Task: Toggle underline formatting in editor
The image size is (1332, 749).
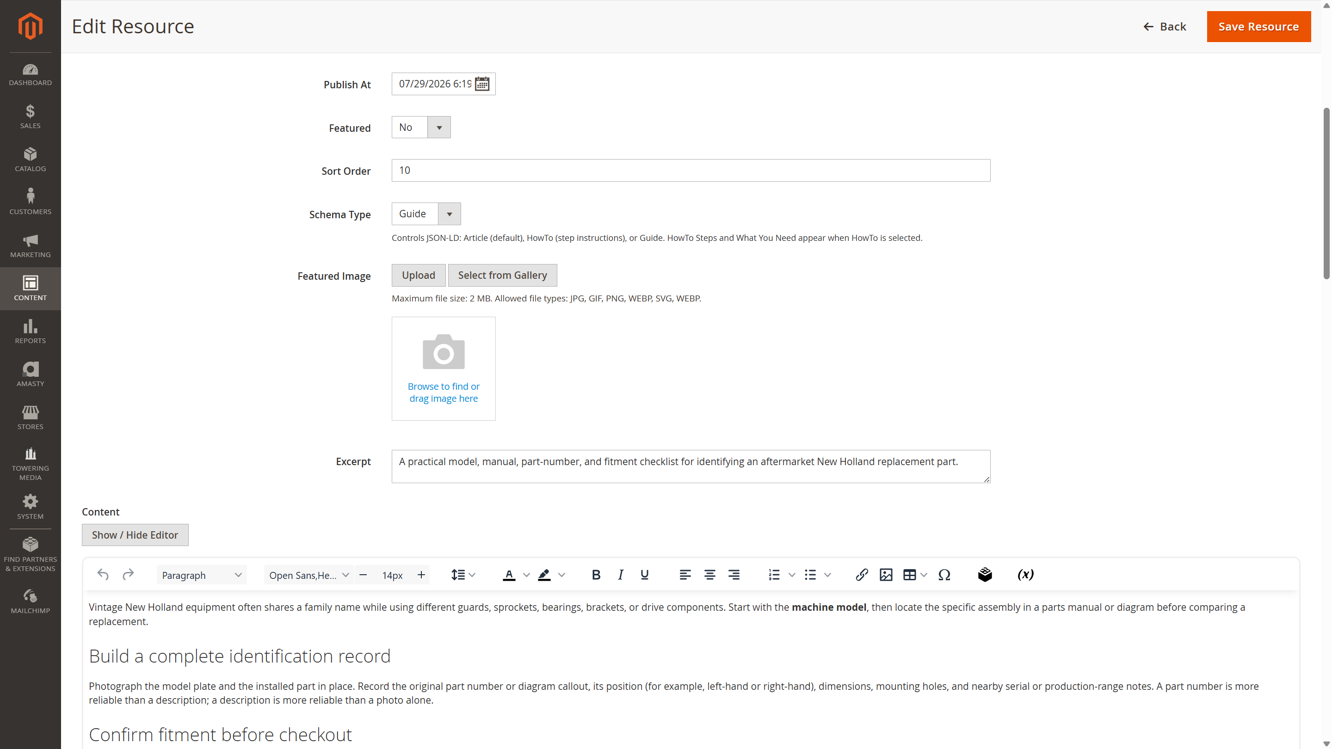Action: [x=644, y=575]
